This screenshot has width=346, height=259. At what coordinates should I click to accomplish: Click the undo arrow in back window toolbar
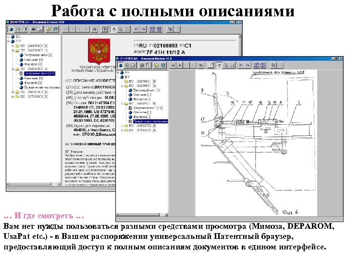(136, 29)
